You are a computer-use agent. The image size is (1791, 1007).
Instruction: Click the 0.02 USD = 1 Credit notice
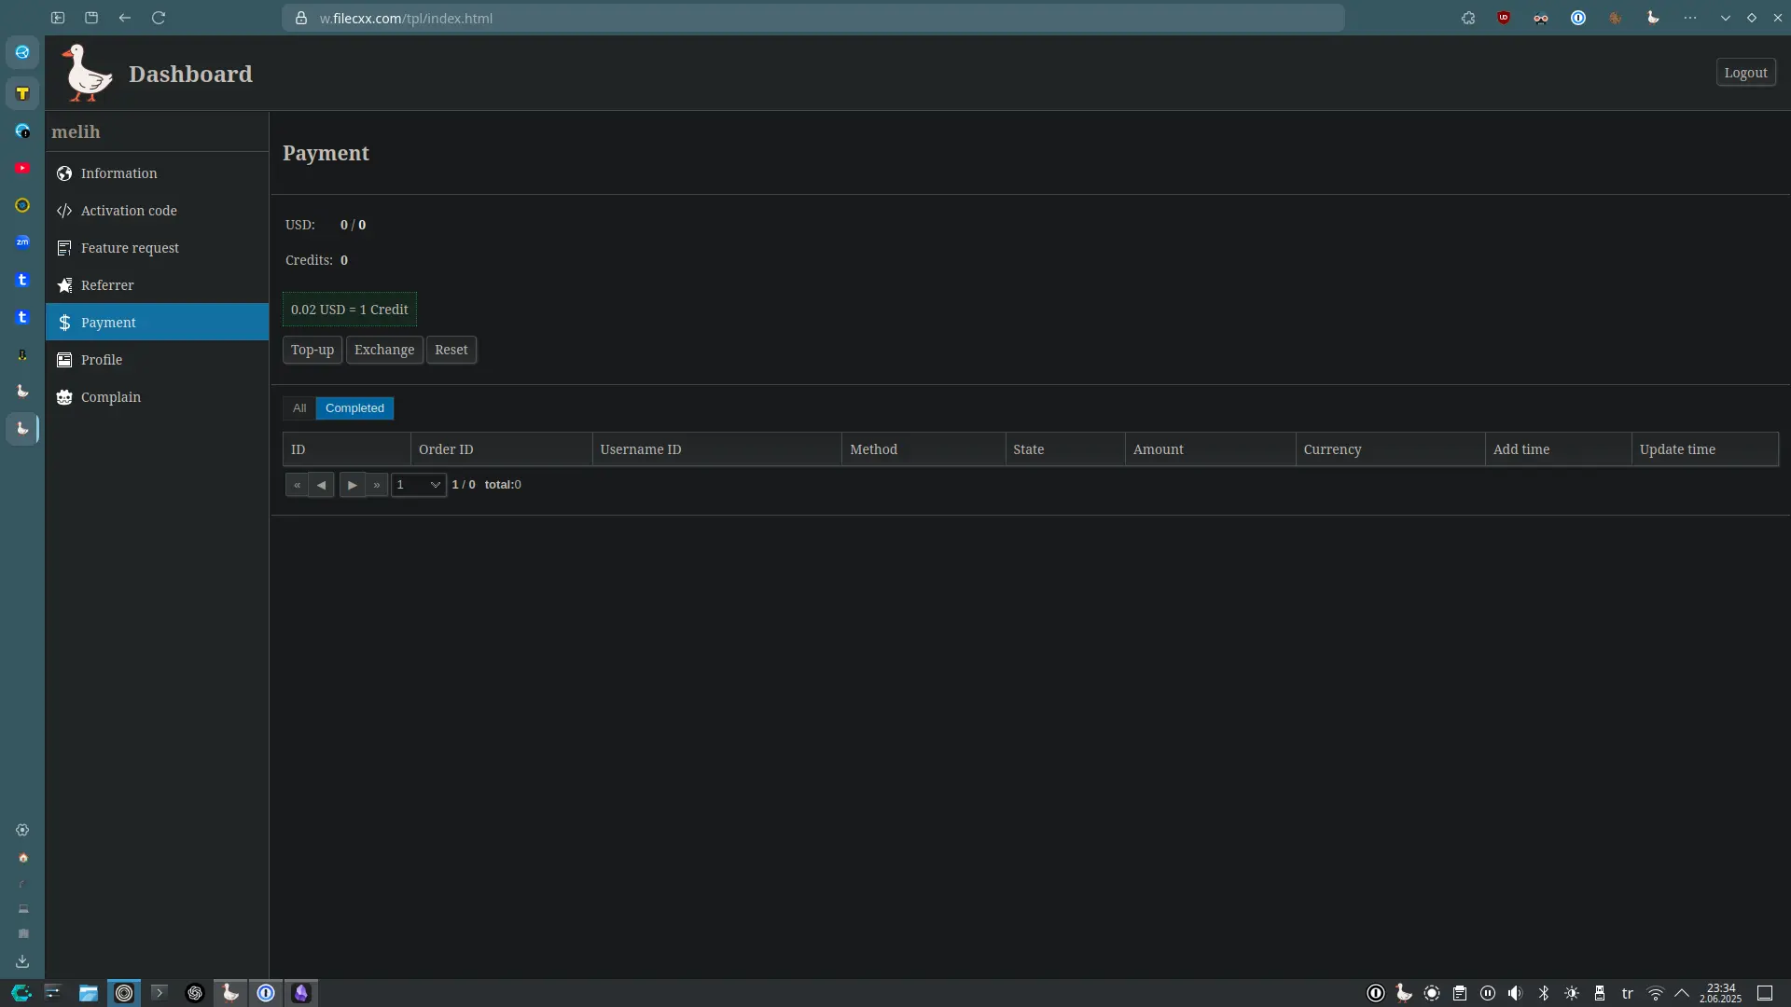coord(350,310)
